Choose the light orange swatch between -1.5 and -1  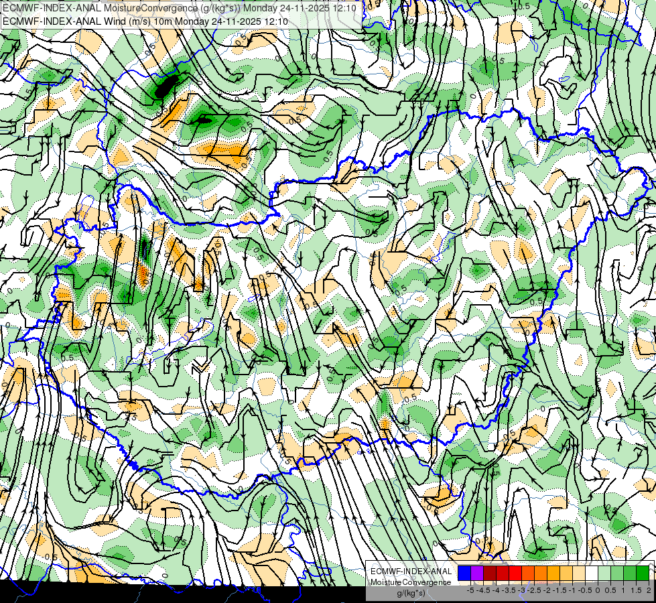point(566,574)
